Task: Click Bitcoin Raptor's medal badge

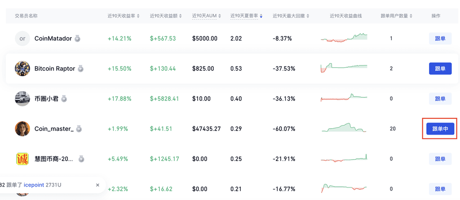Action: click(80, 69)
